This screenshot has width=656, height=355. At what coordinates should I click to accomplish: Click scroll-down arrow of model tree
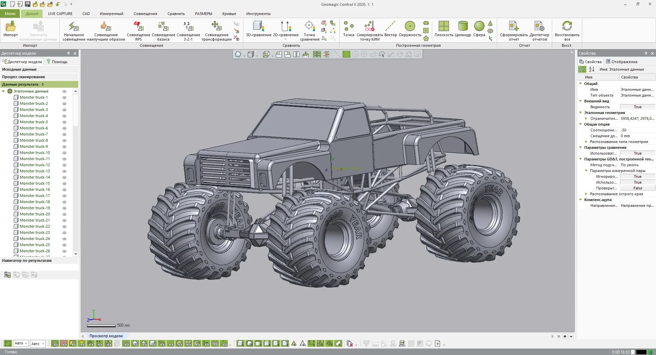[76, 254]
